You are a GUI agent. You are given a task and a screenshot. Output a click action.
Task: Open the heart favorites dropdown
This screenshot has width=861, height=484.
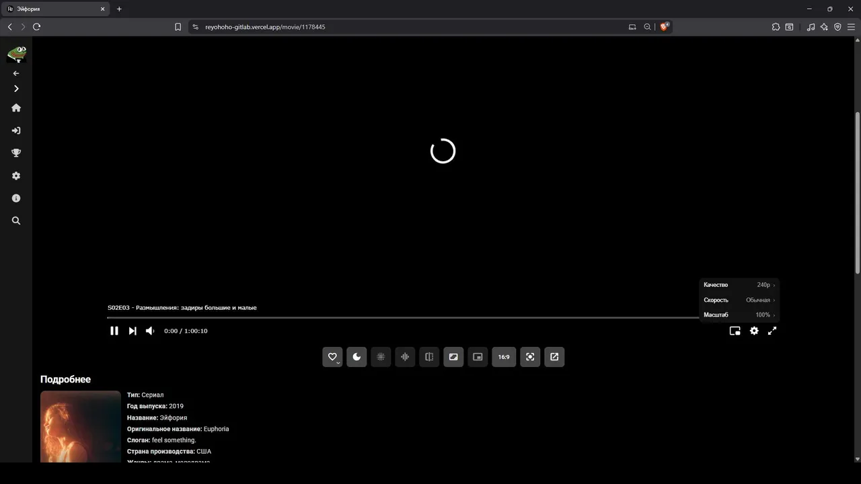[332, 357]
